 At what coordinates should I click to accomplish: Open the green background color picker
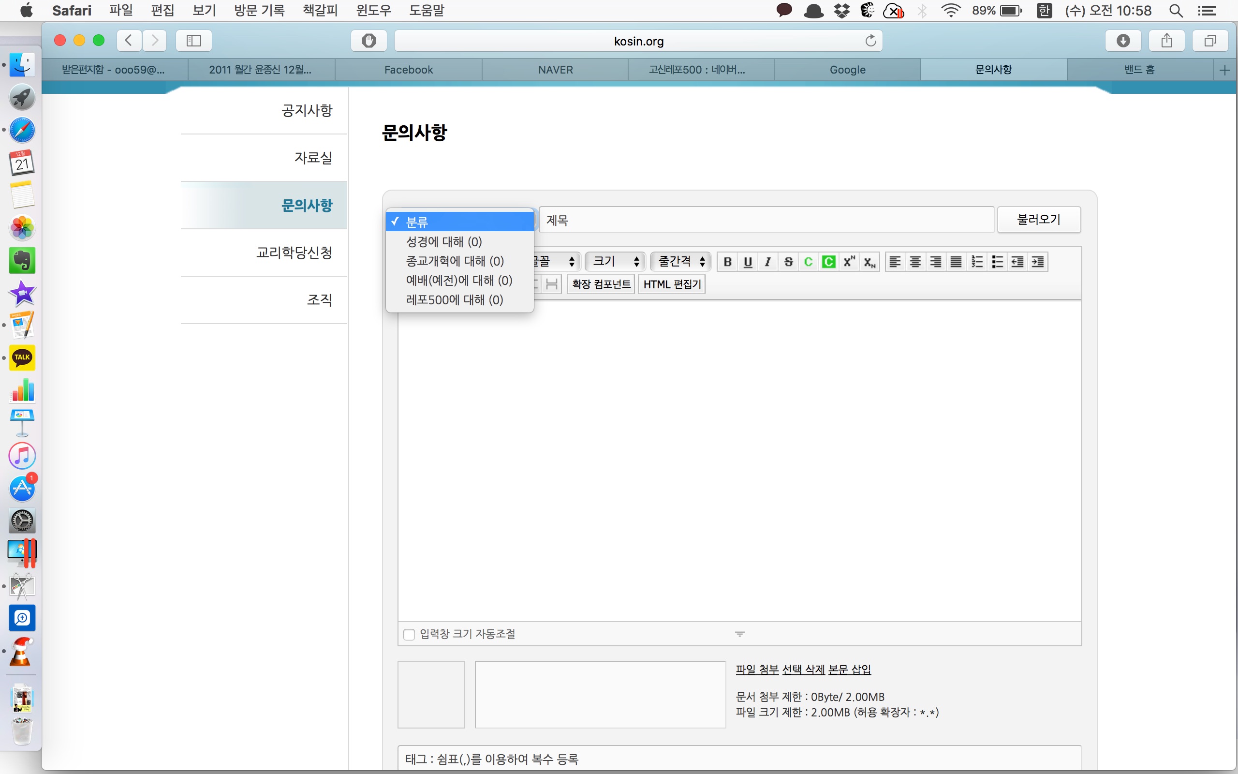tap(829, 262)
